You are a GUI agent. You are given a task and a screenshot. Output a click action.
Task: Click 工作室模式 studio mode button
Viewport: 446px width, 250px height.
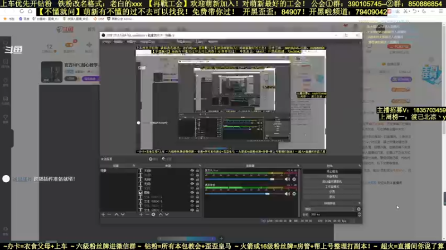(332, 187)
